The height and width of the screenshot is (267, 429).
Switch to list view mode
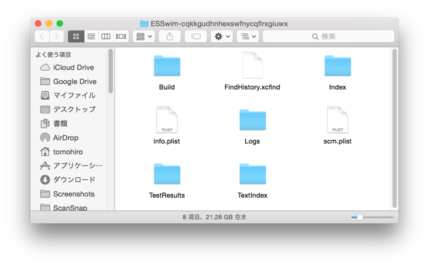coord(91,37)
